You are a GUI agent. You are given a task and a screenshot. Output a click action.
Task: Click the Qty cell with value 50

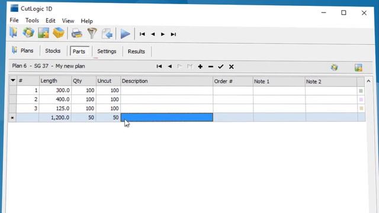(84, 117)
